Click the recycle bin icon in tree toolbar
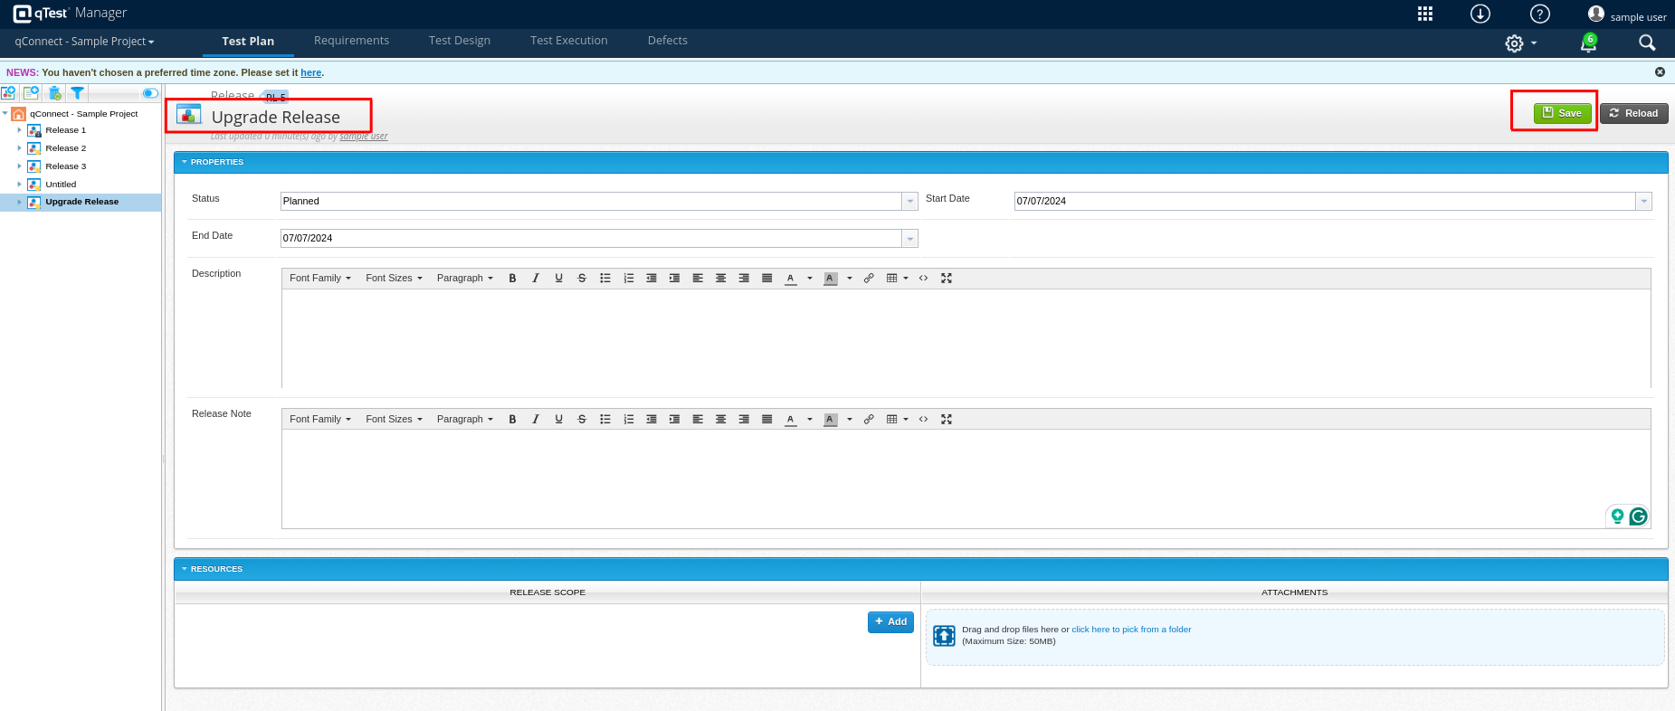The width and height of the screenshot is (1675, 711). [x=54, y=93]
